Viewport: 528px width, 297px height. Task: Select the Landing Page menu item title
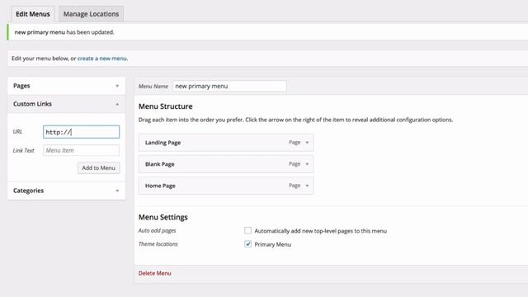point(163,143)
